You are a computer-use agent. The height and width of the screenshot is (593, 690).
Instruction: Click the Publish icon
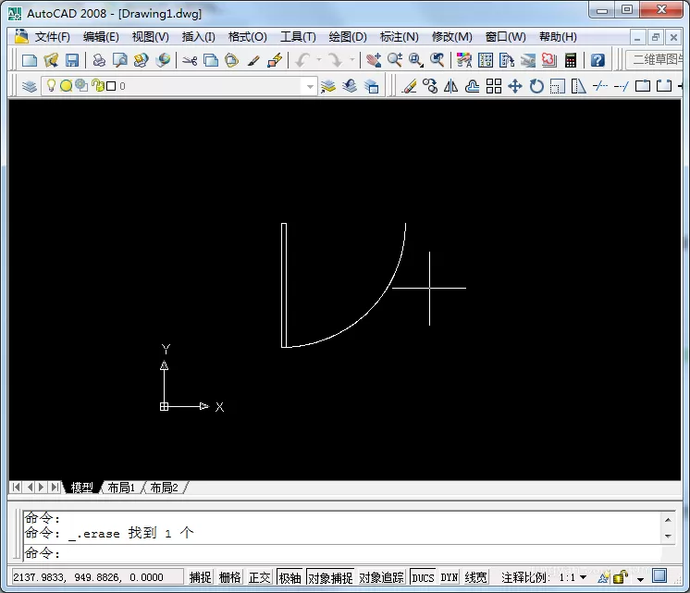click(141, 60)
